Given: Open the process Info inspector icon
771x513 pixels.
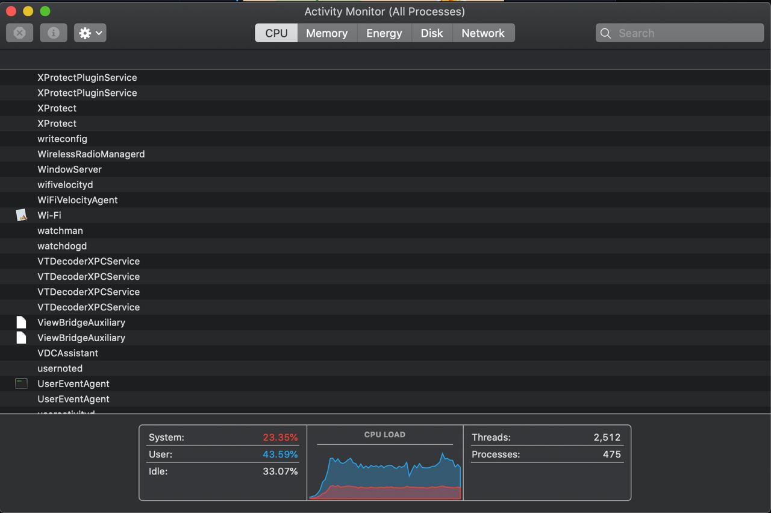Looking at the screenshot, I should coord(53,33).
